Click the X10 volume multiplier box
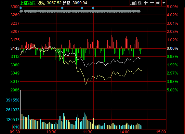This screenshot has width=185, height=134. [16, 127]
